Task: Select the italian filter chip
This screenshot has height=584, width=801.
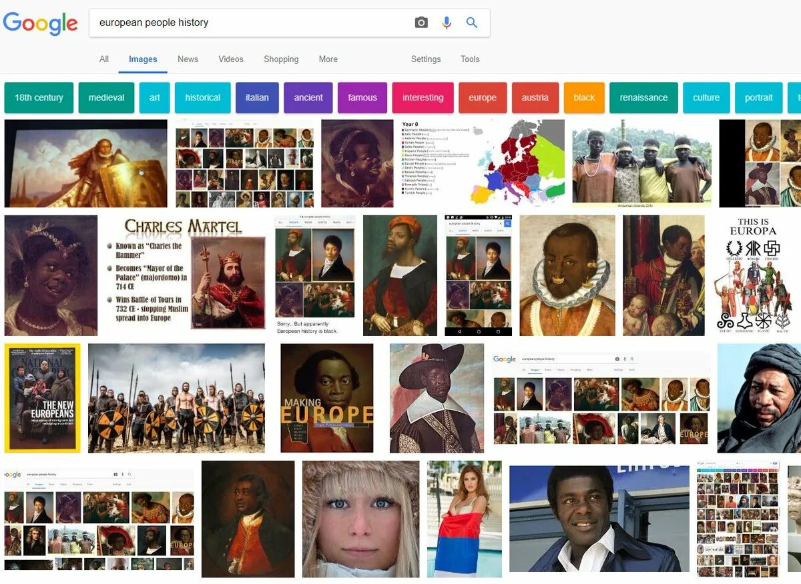Action: click(x=257, y=97)
